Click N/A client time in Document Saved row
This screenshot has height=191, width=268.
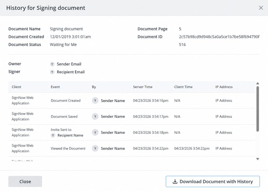click(177, 116)
